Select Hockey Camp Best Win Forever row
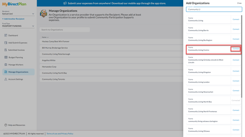 pyautogui.click(x=111, y=41)
